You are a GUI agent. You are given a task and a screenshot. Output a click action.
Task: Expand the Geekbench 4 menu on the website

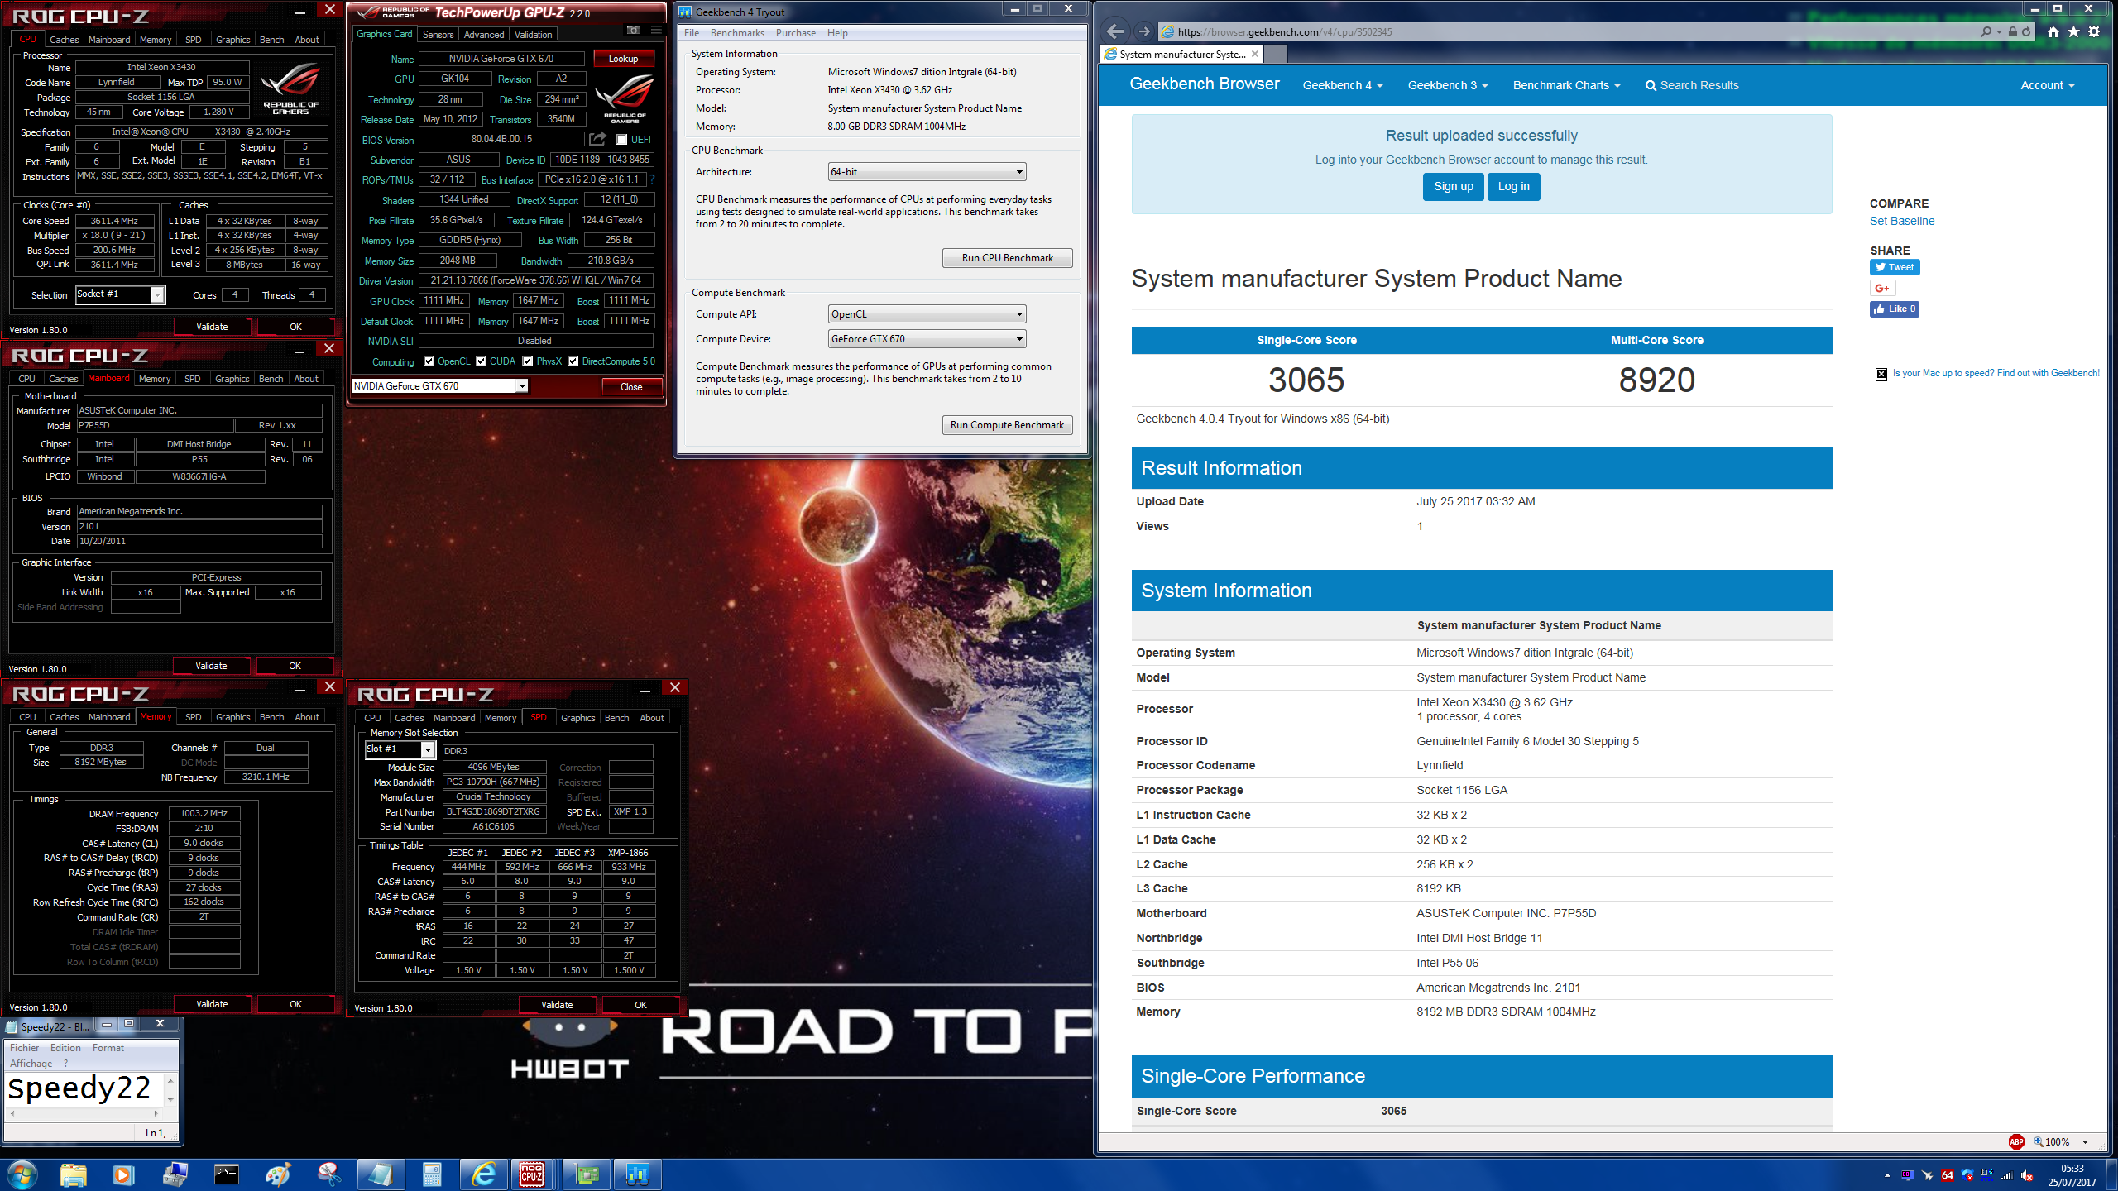pyautogui.click(x=1342, y=85)
